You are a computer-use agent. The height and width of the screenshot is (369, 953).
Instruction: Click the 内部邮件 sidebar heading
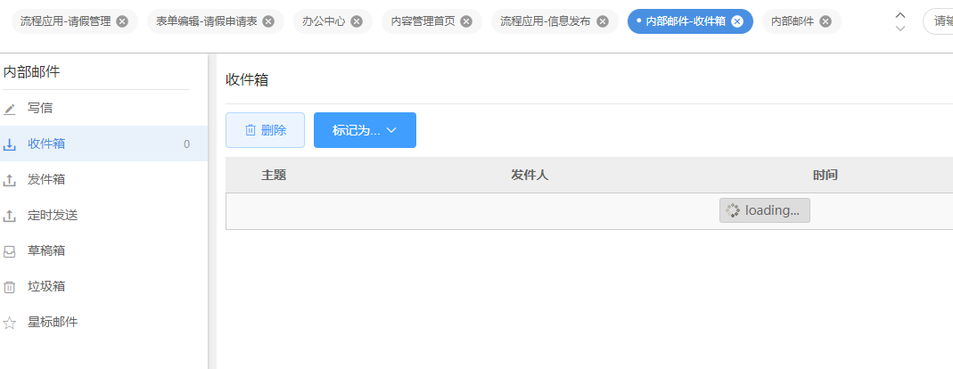(x=31, y=71)
